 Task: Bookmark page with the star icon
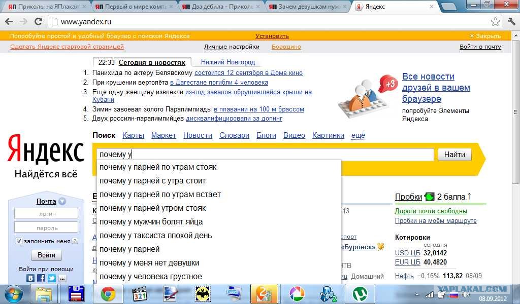495,22
